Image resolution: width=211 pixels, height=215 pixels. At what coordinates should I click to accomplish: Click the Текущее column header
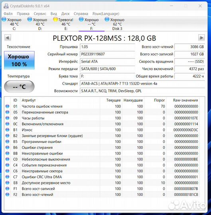click(111, 100)
